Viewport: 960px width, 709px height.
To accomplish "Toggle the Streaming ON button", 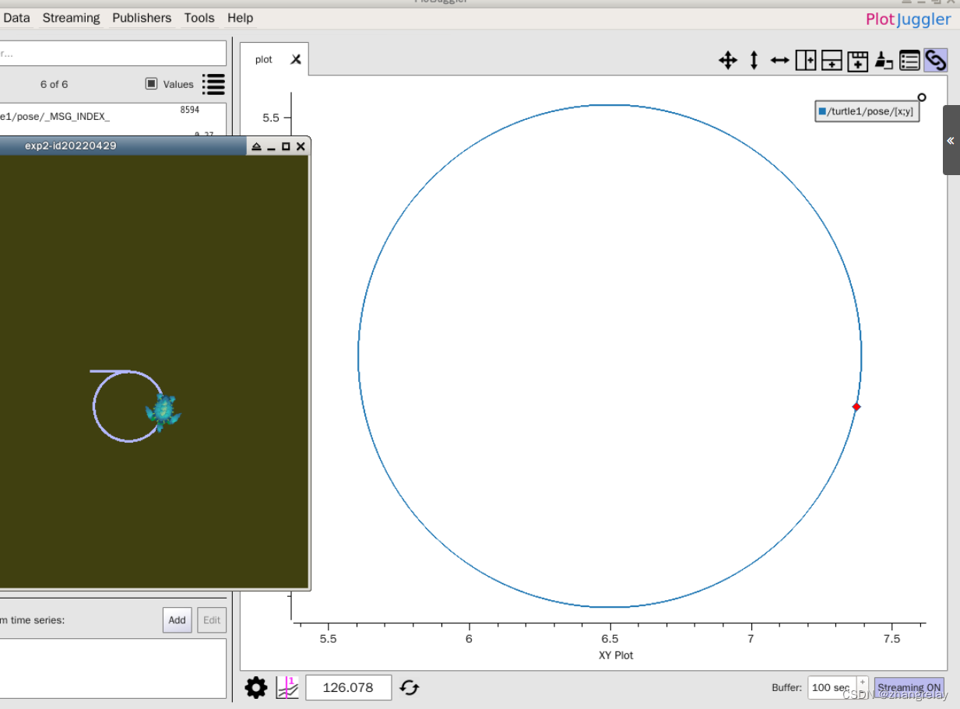I will click(909, 688).
